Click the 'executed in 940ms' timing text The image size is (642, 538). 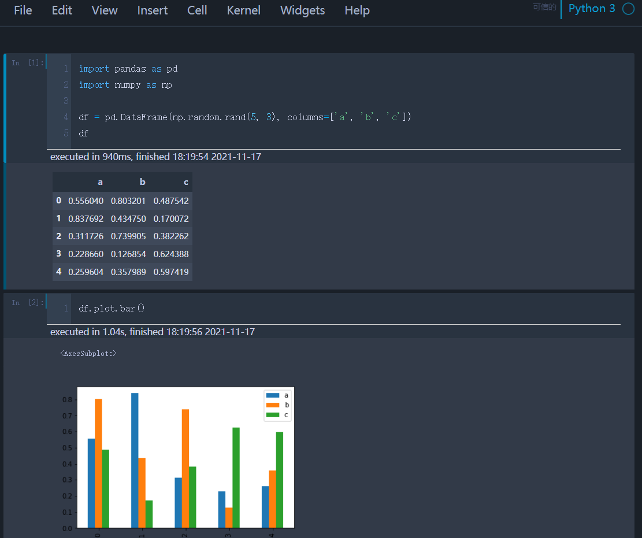point(155,157)
